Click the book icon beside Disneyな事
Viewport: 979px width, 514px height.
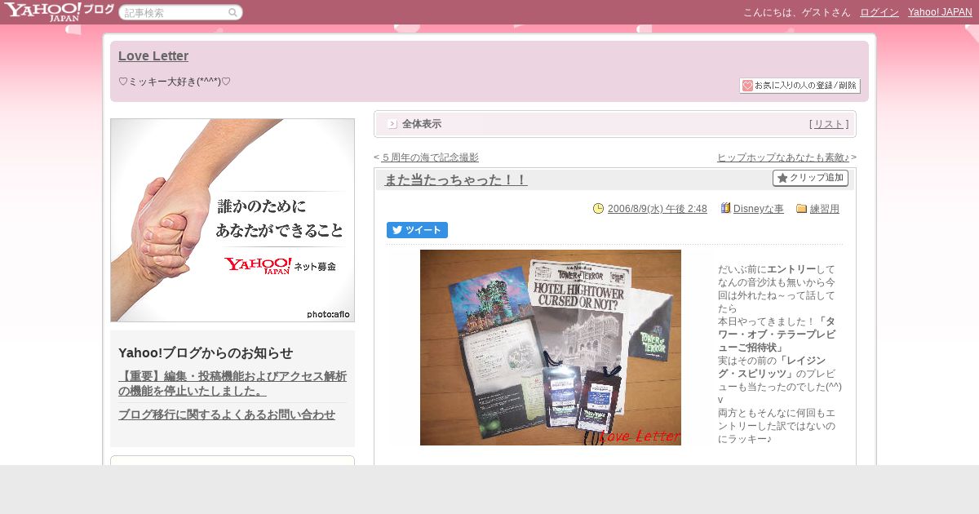pos(725,208)
